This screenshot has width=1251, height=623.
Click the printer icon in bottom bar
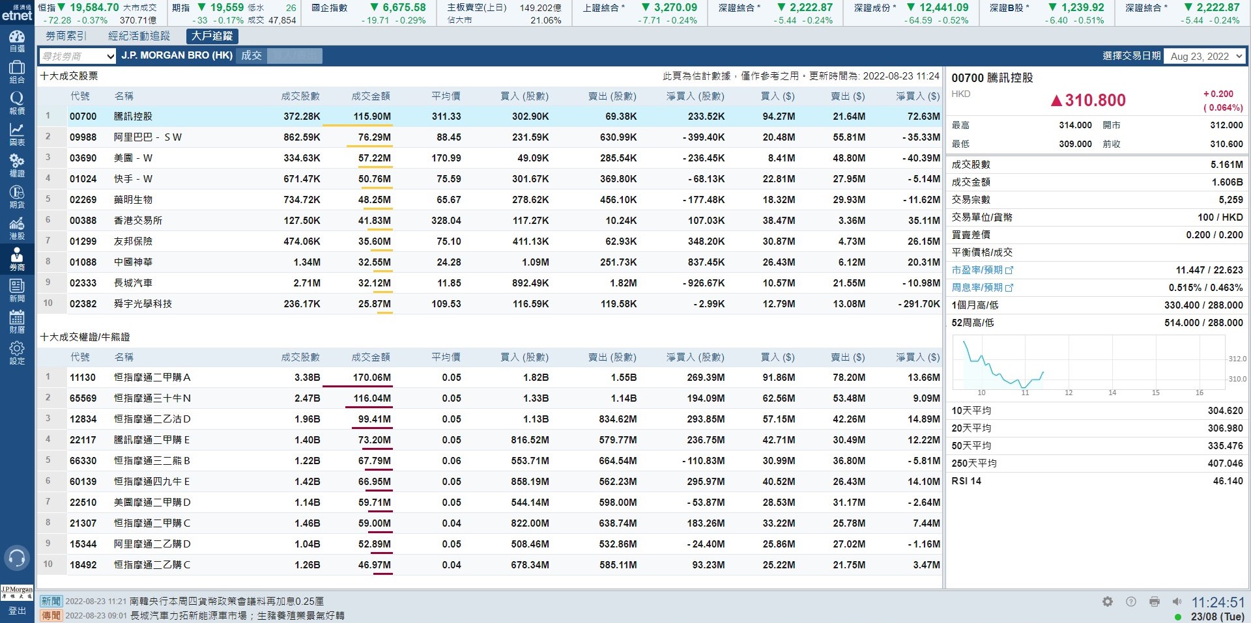[1154, 602]
